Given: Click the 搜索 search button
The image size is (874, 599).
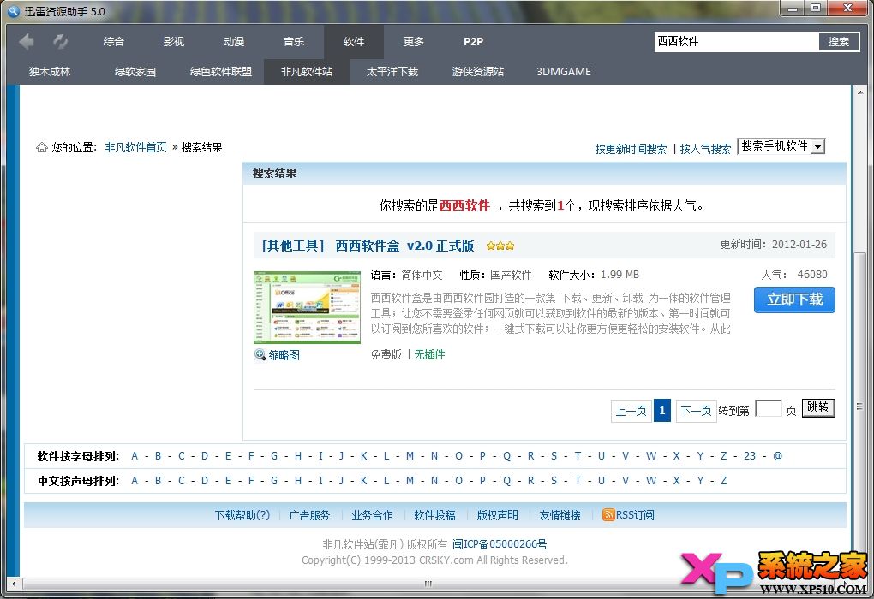Looking at the screenshot, I should (839, 41).
